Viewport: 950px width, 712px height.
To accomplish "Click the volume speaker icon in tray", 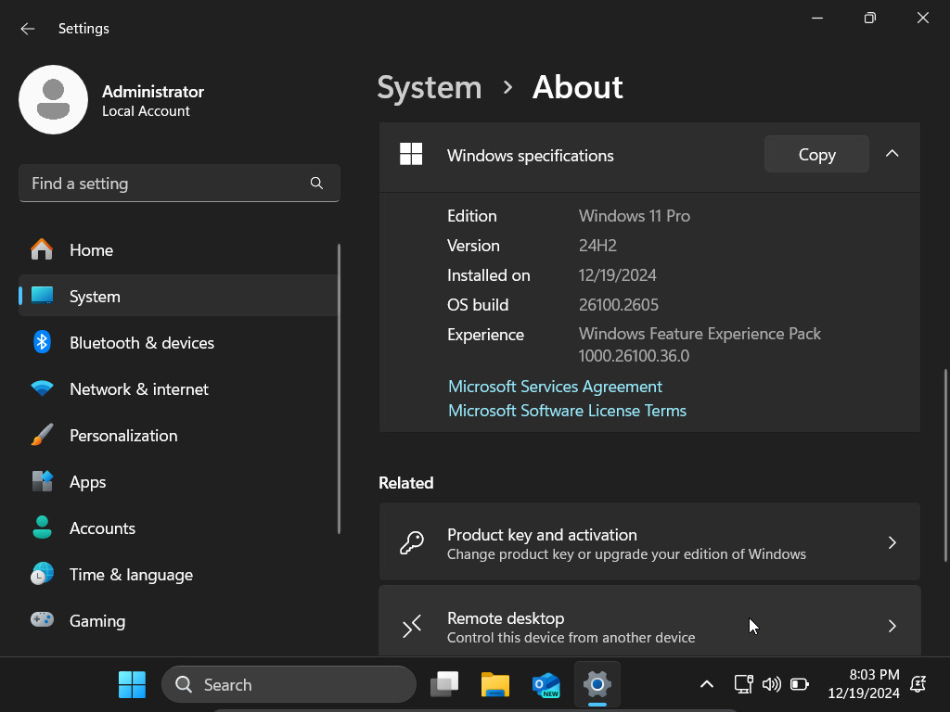I will 771,684.
